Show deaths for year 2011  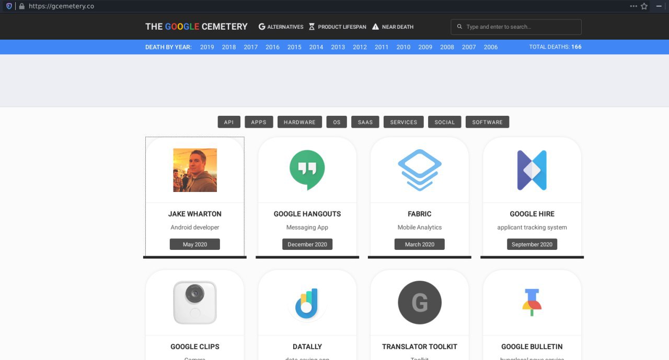[382, 47]
